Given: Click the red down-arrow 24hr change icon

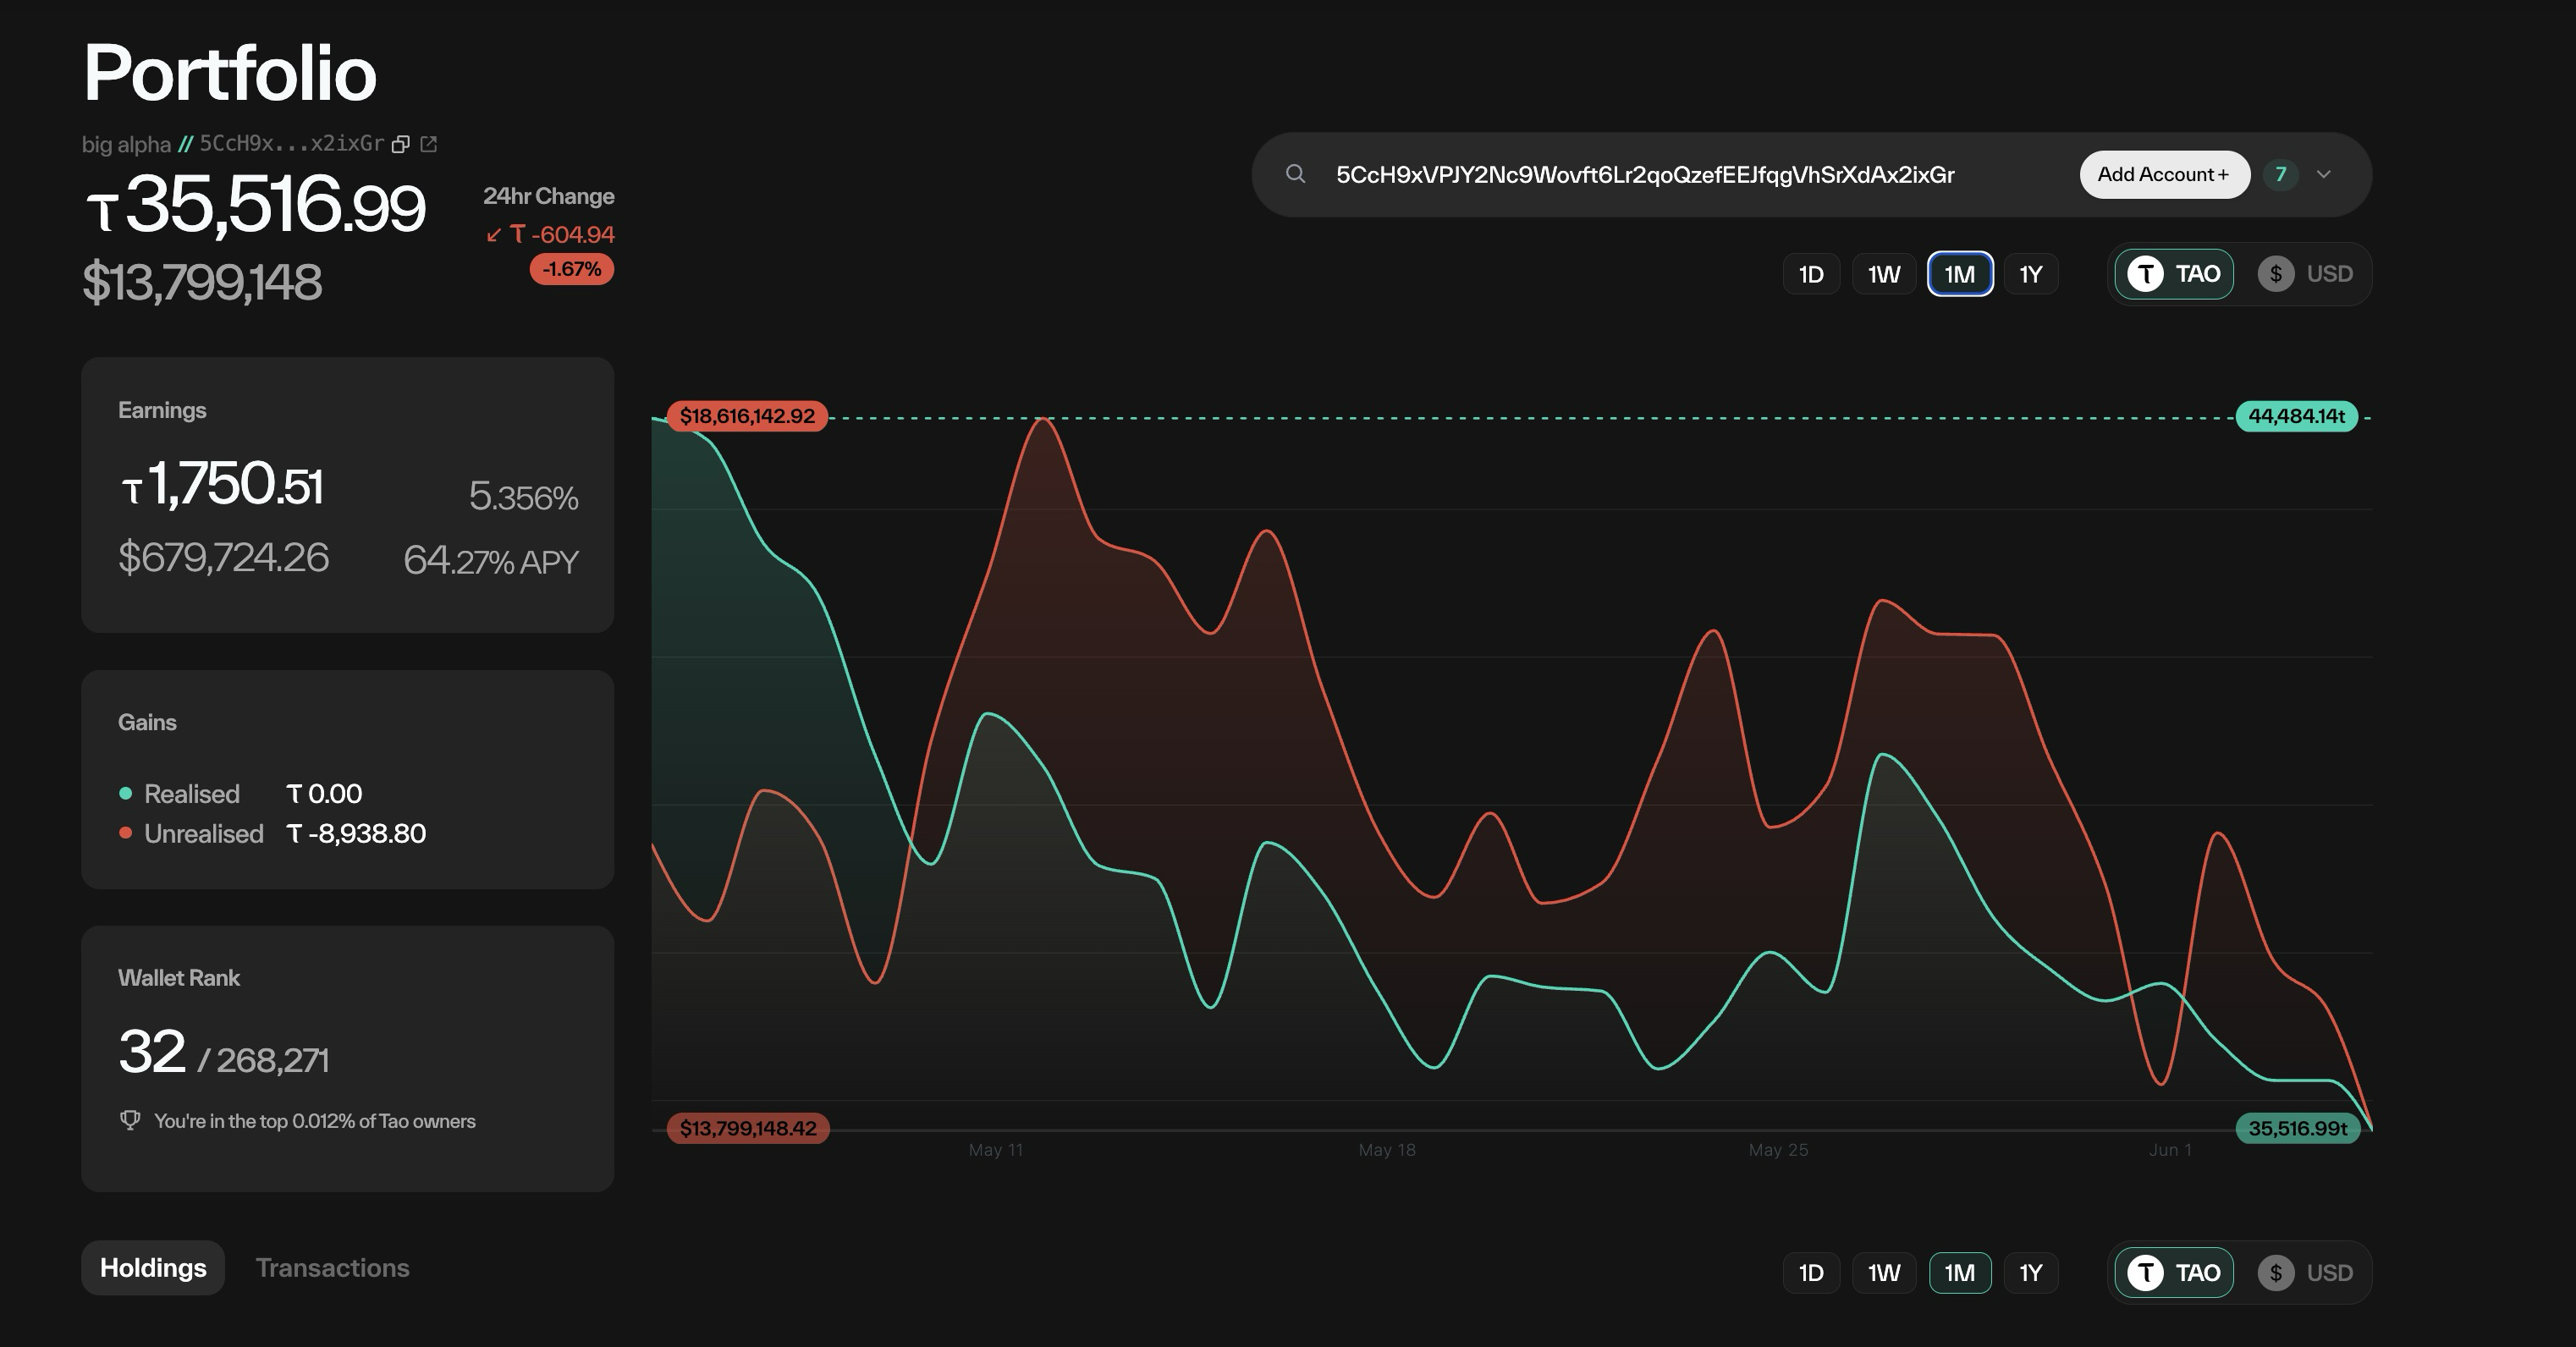Looking at the screenshot, I should pyautogui.click(x=493, y=235).
